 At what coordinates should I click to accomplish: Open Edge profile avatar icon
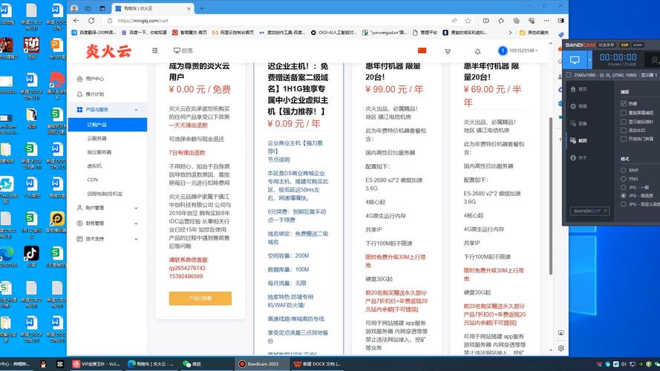click(74, 8)
